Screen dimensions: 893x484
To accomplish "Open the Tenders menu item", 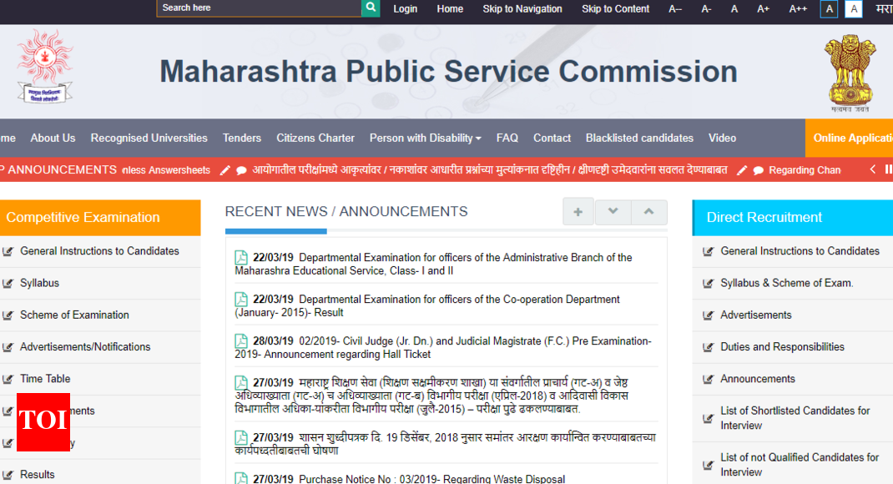I will (242, 138).
